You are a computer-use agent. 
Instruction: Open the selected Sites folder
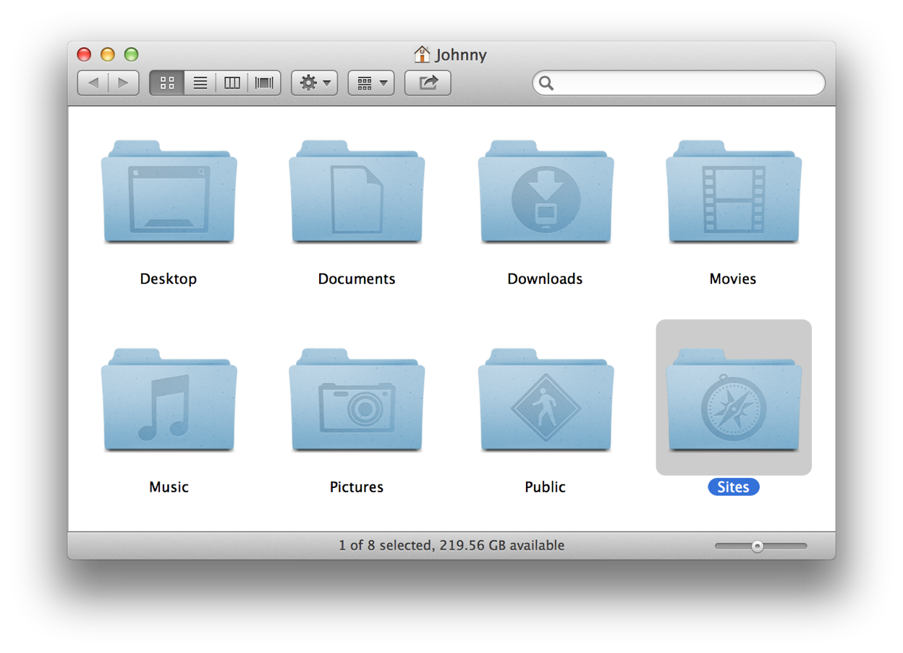(x=733, y=397)
